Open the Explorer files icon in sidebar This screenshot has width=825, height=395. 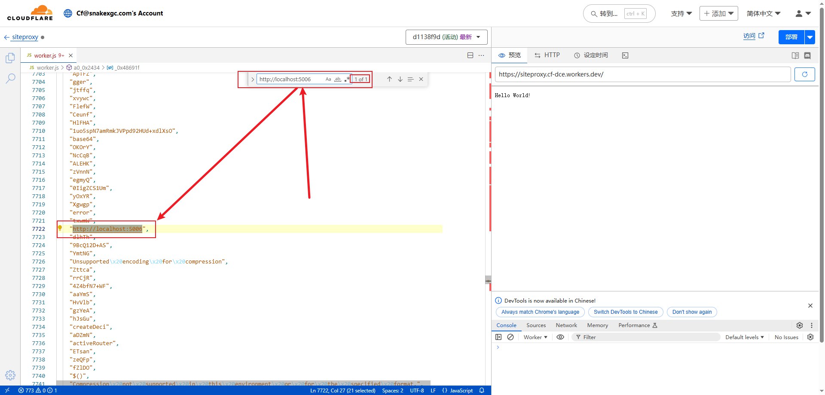point(10,58)
